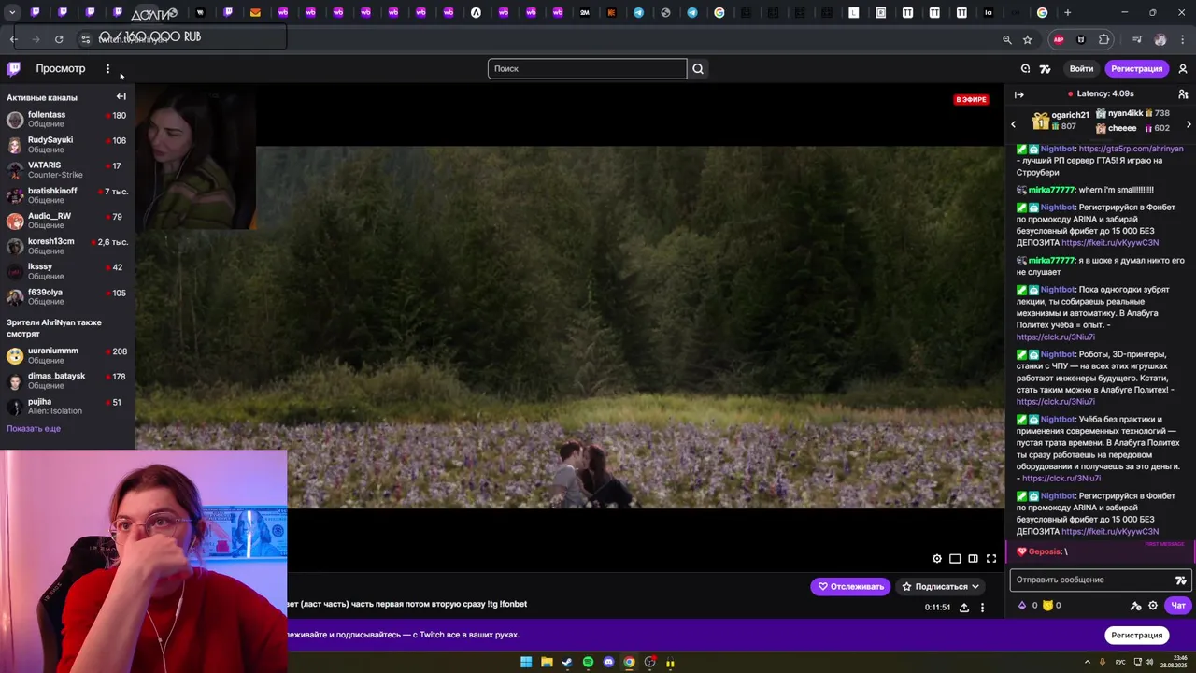Click the white Регистрация button in banner

(x=1137, y=636)
